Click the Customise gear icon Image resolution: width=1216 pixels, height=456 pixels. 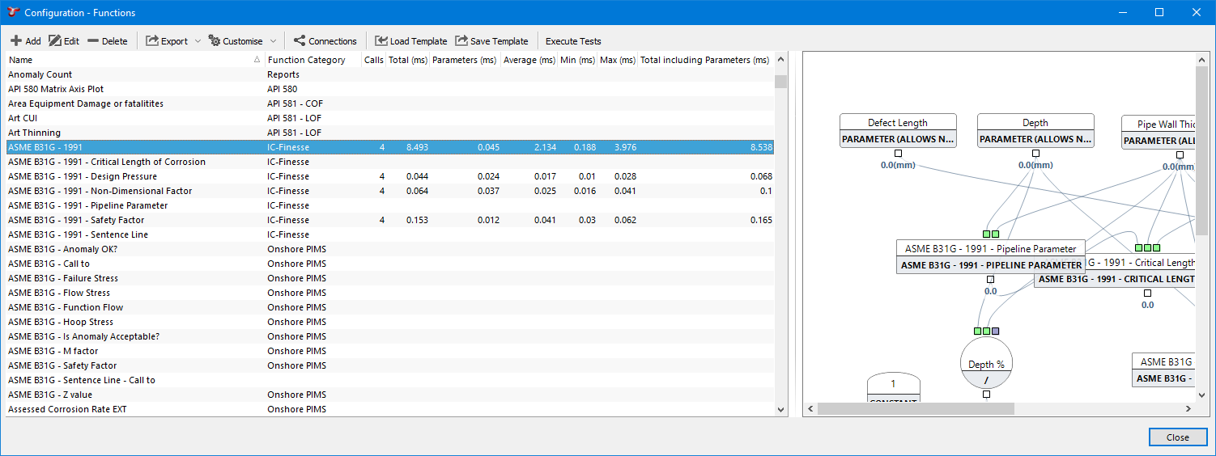click(215, 41)
